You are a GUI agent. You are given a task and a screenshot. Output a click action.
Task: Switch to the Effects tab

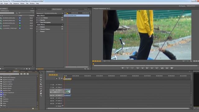(16, 72)
